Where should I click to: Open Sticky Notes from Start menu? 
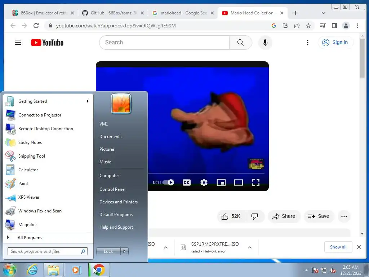pos(48,142)
